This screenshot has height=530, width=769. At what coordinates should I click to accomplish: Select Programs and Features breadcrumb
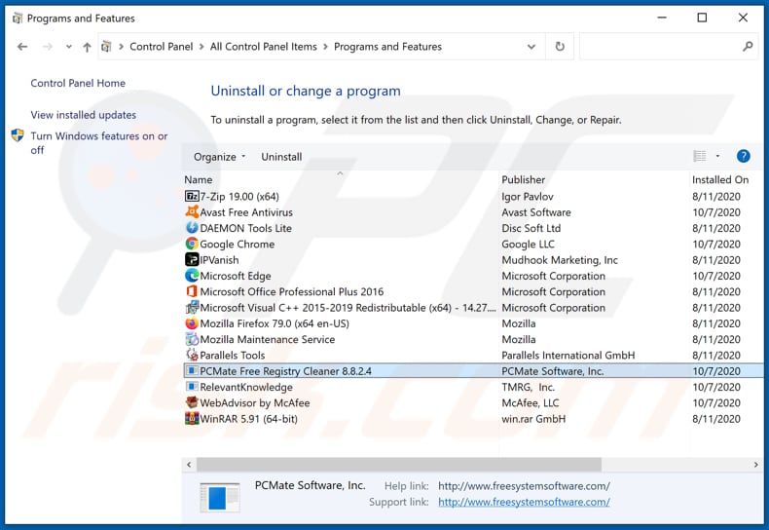tap(388, 47)
